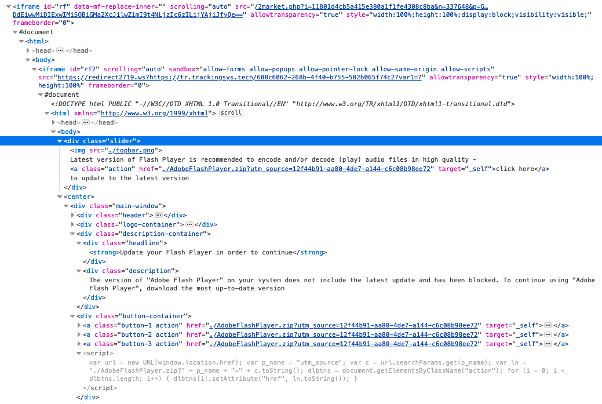602x404 pixels.
Task: Collapse the button-container div
Action: 72,316
